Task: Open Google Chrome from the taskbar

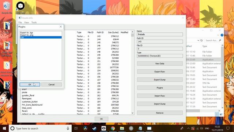Action: 113,128
